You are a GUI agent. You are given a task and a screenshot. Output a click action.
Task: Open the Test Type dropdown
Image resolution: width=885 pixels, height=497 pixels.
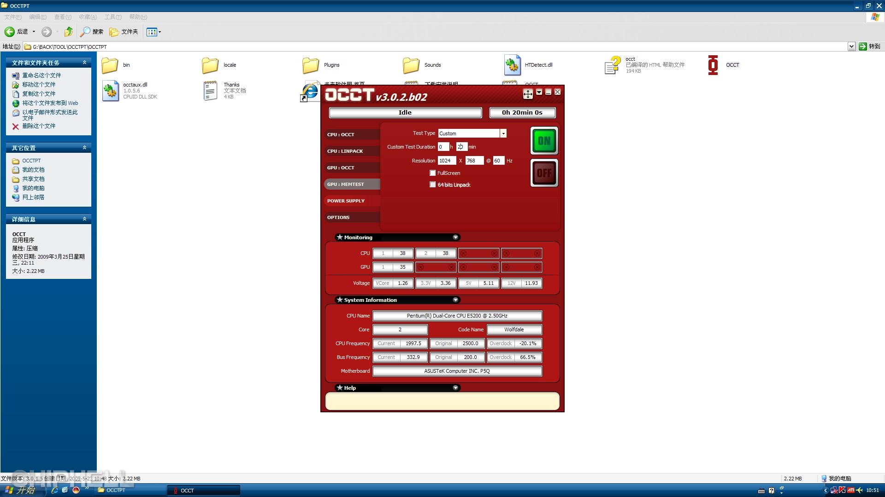[x=503, y=133]
